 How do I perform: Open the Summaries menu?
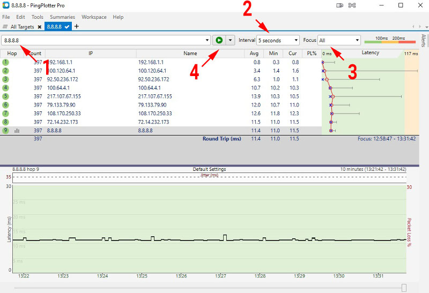point(62,17)
